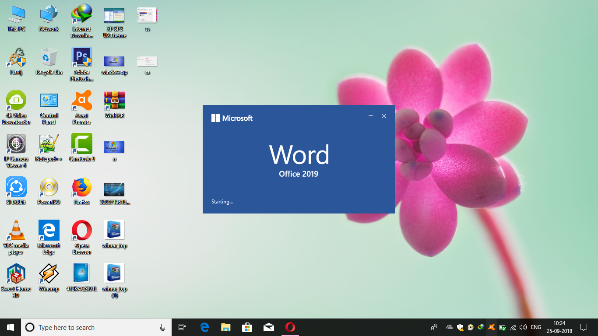The image size is (598, 336).
Task: Select the This PC desktop icon
Action: tap(16, 18)
